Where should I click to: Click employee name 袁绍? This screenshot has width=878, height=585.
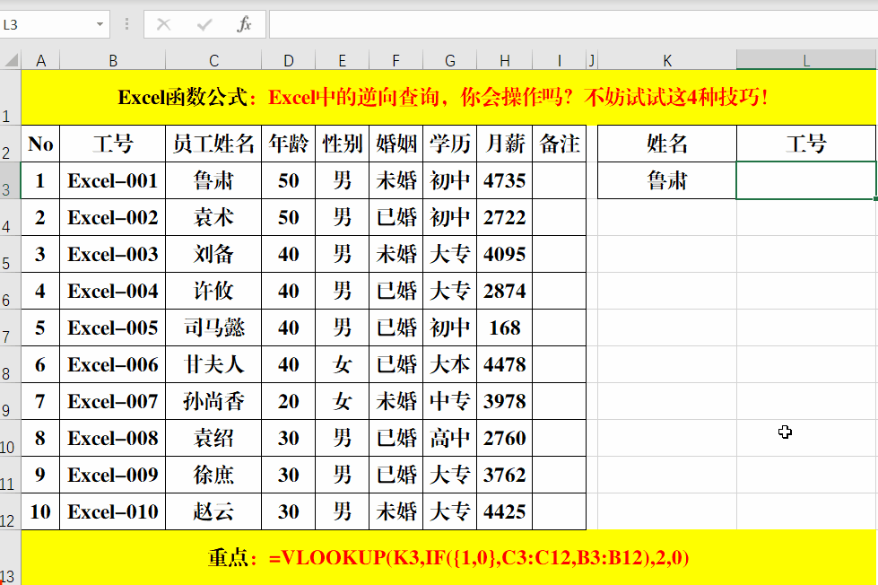coord(213,438)
